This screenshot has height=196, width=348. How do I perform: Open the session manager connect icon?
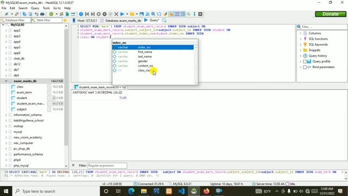(x=6, y=14)
